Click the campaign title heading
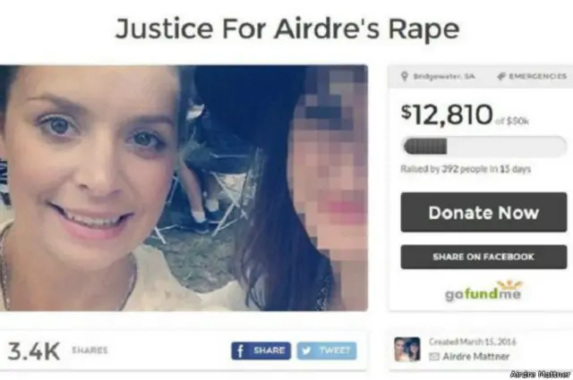 click(x=287, y=29)
